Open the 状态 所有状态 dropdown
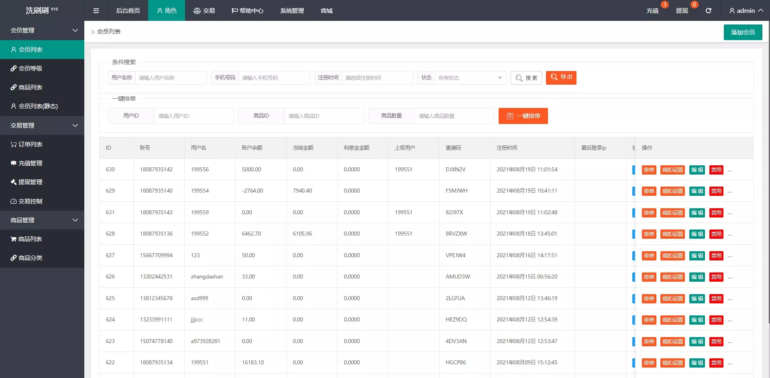 tap(470, 78)
